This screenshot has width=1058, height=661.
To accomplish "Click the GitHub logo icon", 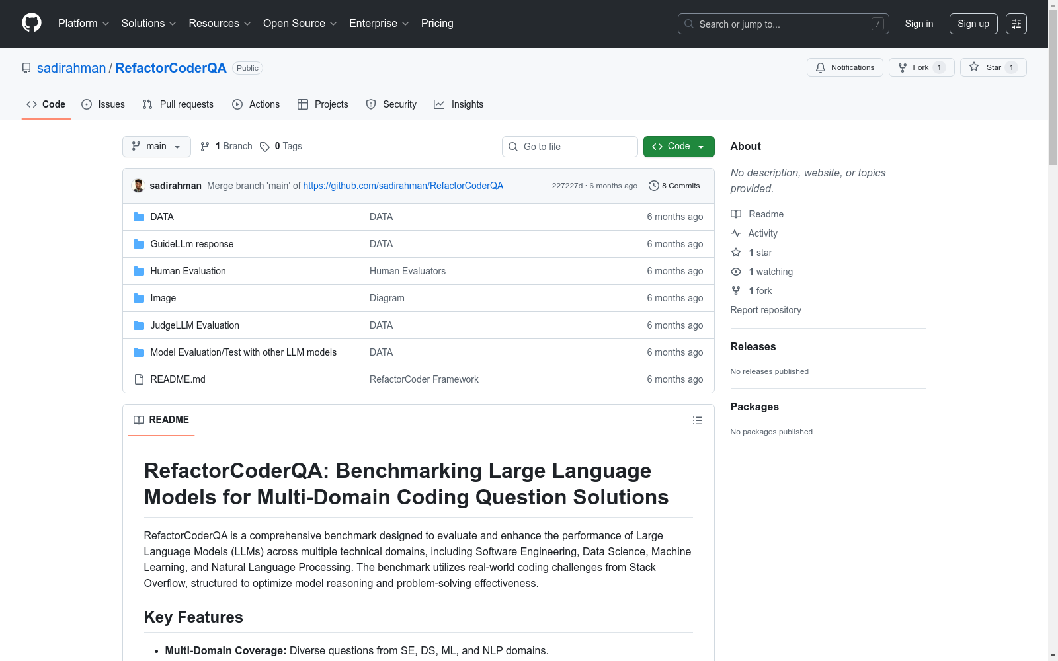I will click(x=32, y=23).
